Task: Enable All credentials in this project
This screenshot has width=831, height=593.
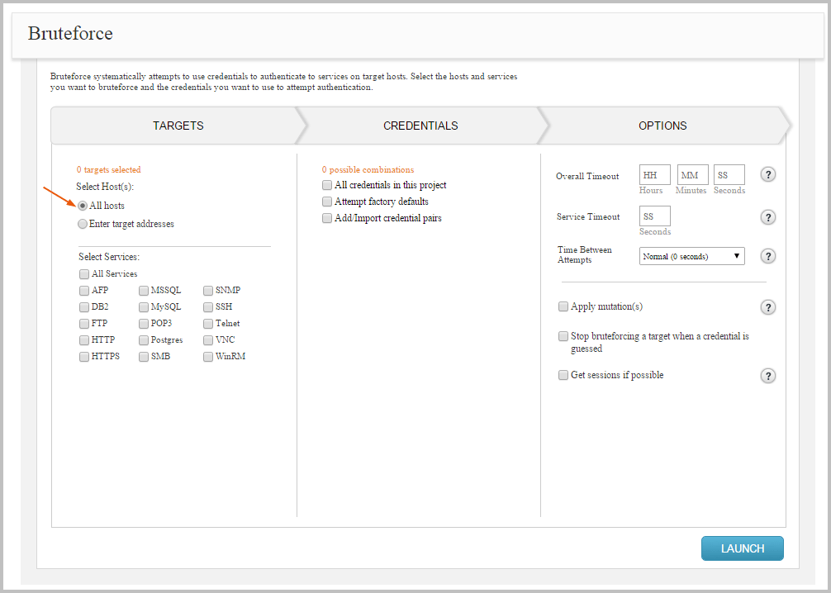Action: tap(327, 185)
